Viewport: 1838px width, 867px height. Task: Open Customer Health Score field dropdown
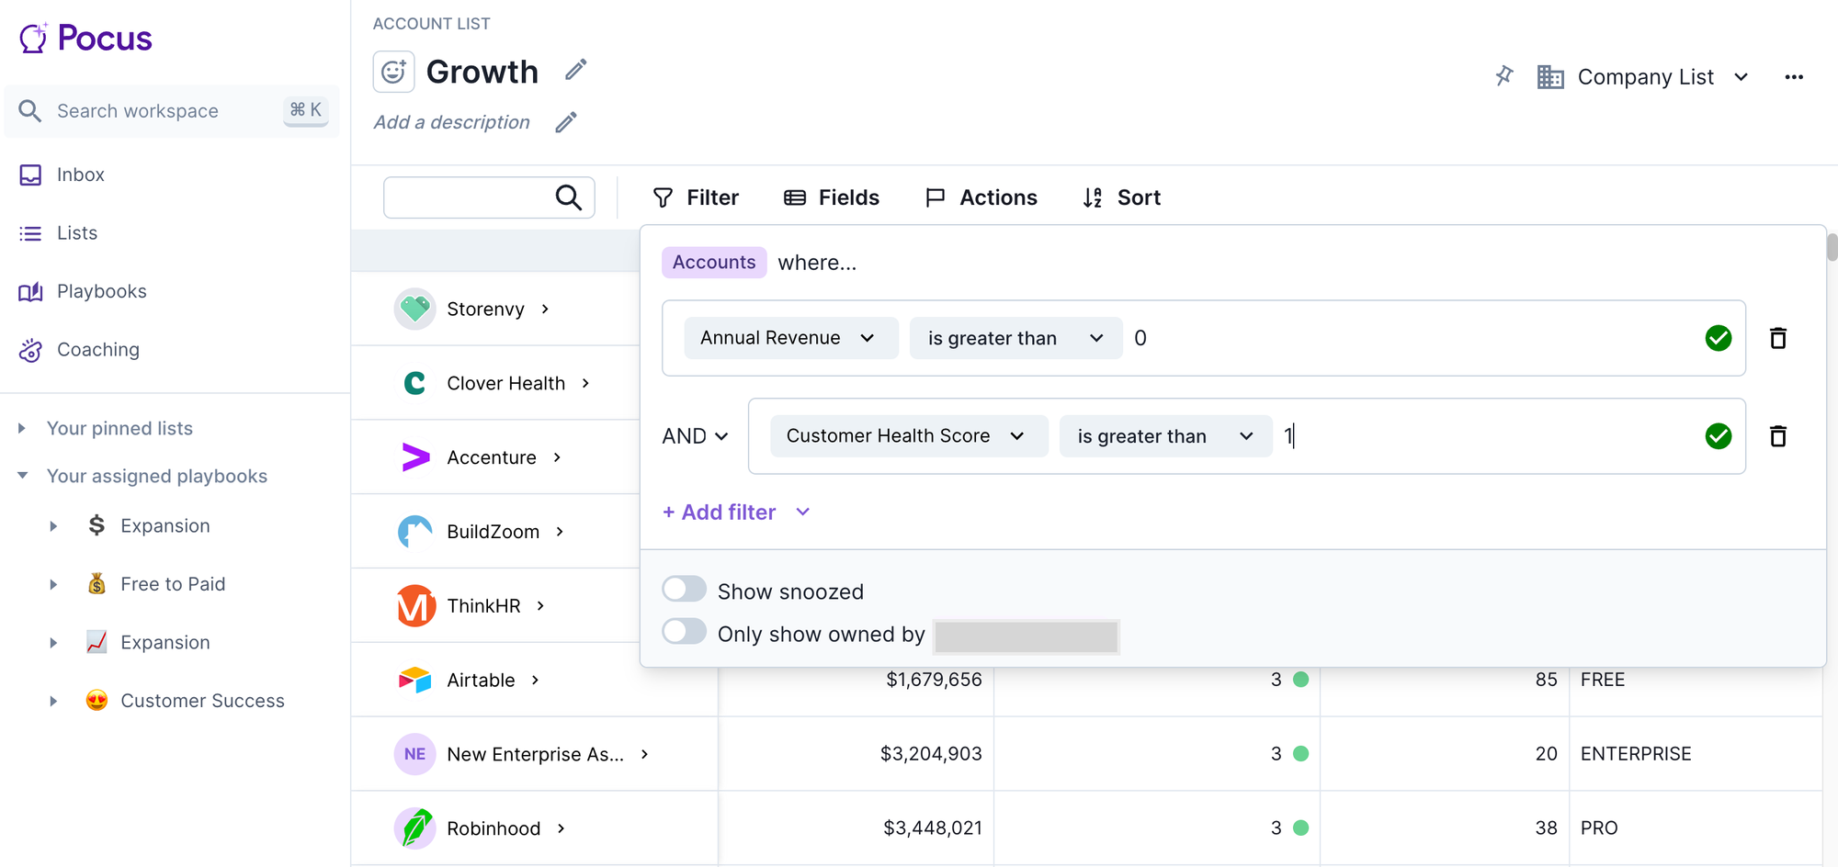click(x=908, y=436)
